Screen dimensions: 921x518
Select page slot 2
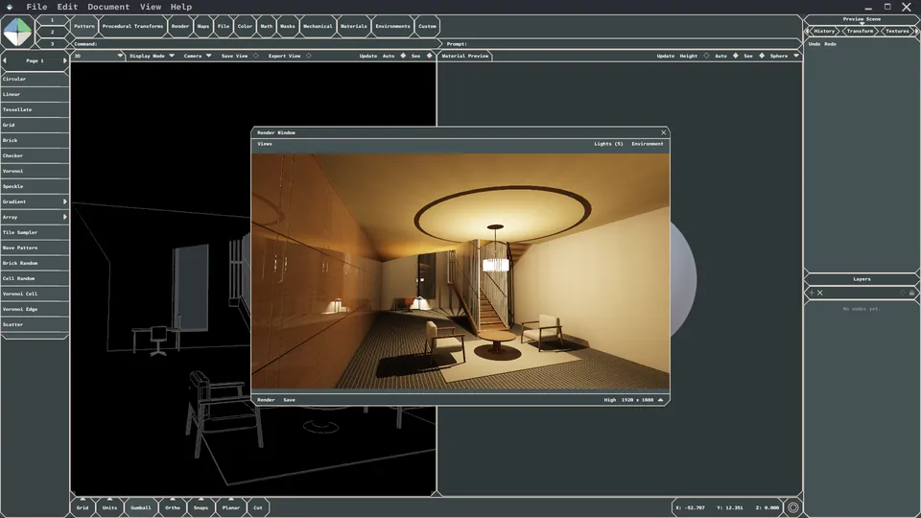[x=52, y=32]
